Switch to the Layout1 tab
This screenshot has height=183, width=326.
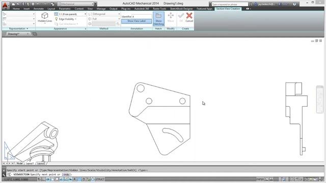pos(30,164)
